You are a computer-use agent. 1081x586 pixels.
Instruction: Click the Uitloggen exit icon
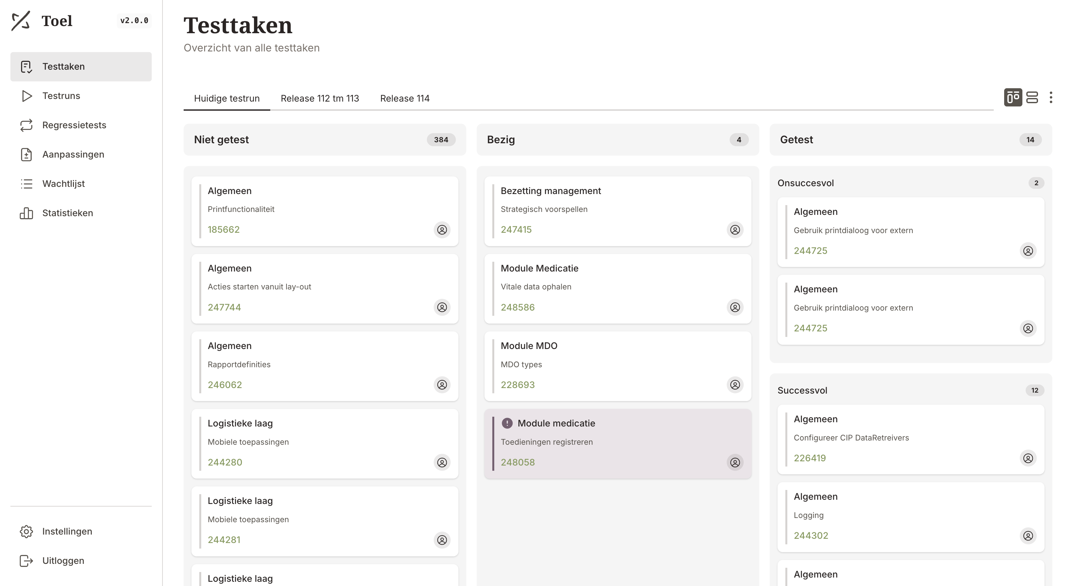click(x=26, y=561)
